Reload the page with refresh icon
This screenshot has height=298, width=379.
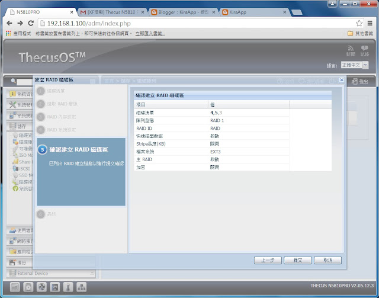31,23
